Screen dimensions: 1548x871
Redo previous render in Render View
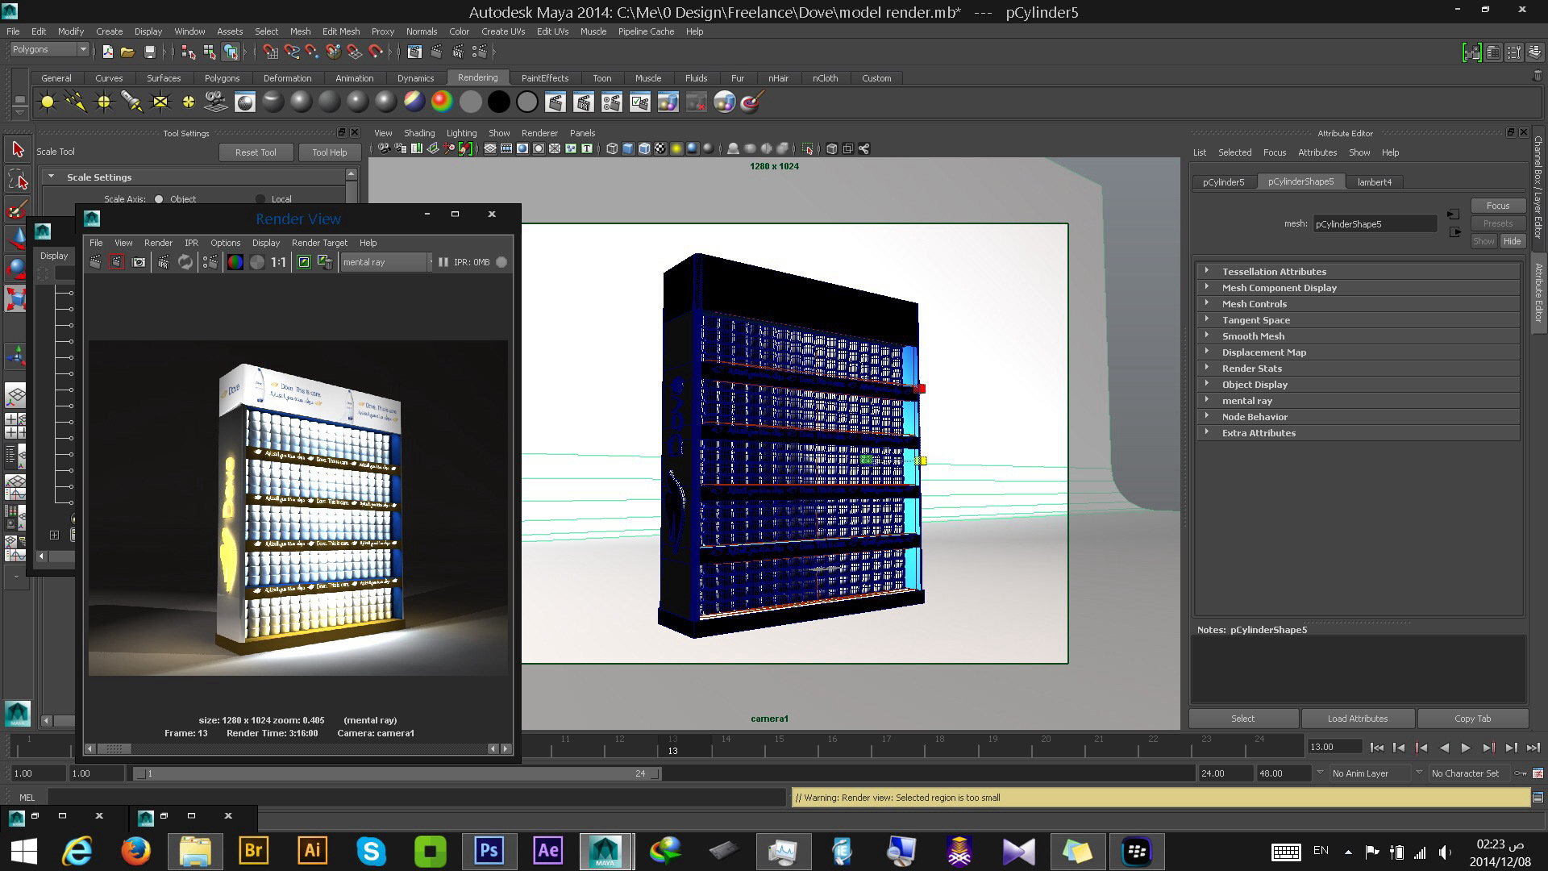tap(95, 262)
